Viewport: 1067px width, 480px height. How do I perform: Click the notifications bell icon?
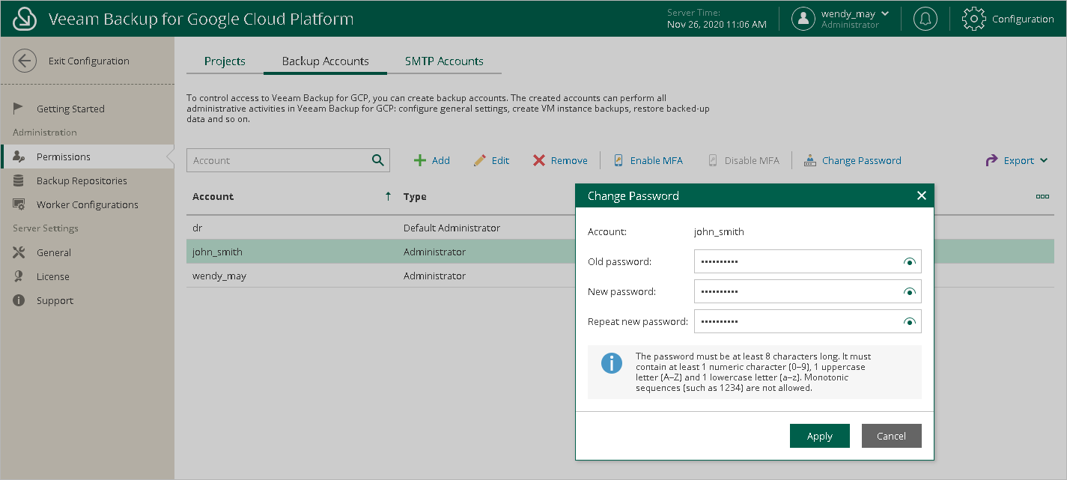click(925, 19)
